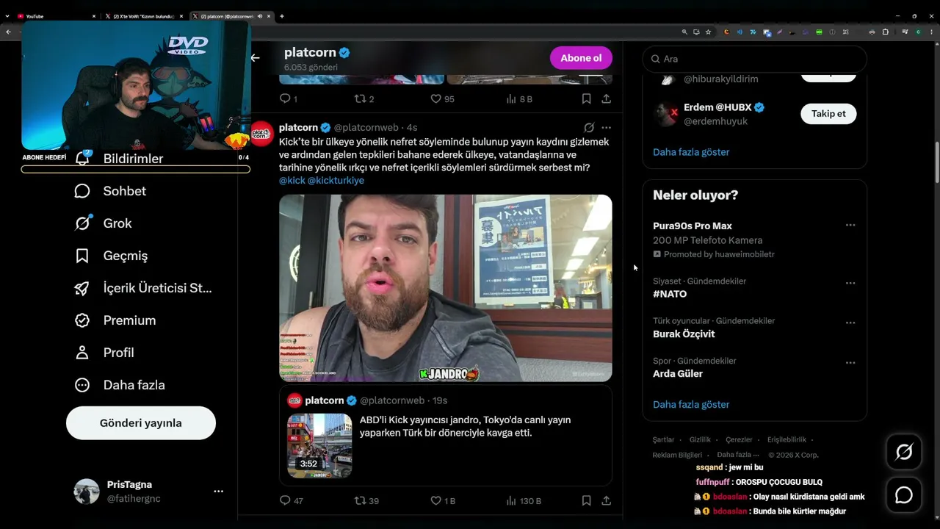Open the browser zoom magnifier icon
Viewport: 940px width, 529px height.
(684, 32)
